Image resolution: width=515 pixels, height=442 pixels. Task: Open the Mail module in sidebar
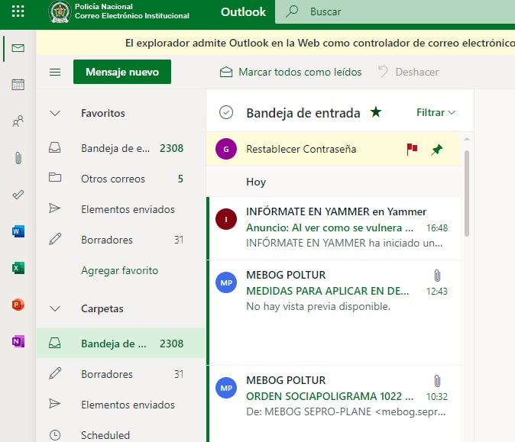pyautogui.click(x=18, y=48)
